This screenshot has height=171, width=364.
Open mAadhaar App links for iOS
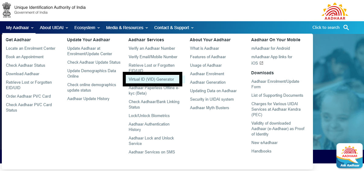point(272,59)
